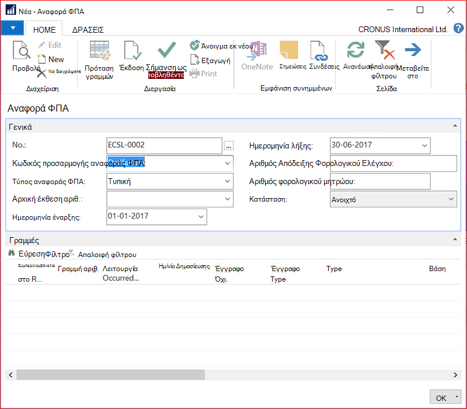Open the OK button dropdown arrow
The image size is (467, 409).
(x=456, y=397)
